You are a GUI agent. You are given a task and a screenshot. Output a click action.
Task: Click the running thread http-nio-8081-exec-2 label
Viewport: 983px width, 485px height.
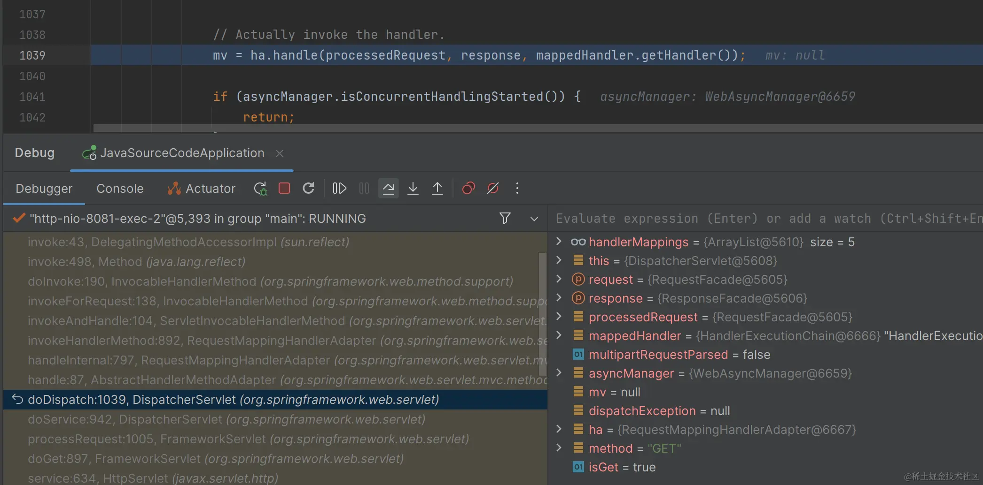click(197, 219)
